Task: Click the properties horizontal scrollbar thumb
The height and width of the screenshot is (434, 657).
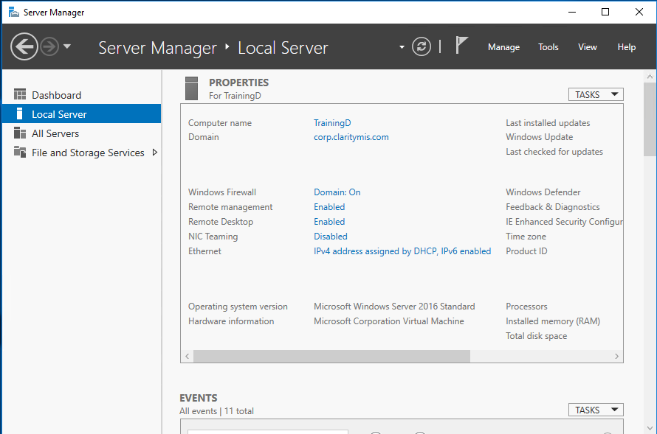Action: click(x=331, y=356)
